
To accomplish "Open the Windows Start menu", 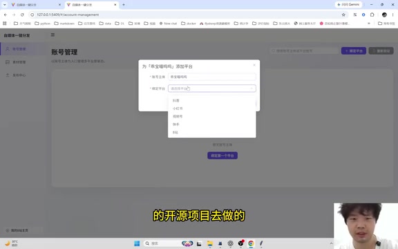I will point(137,243).
